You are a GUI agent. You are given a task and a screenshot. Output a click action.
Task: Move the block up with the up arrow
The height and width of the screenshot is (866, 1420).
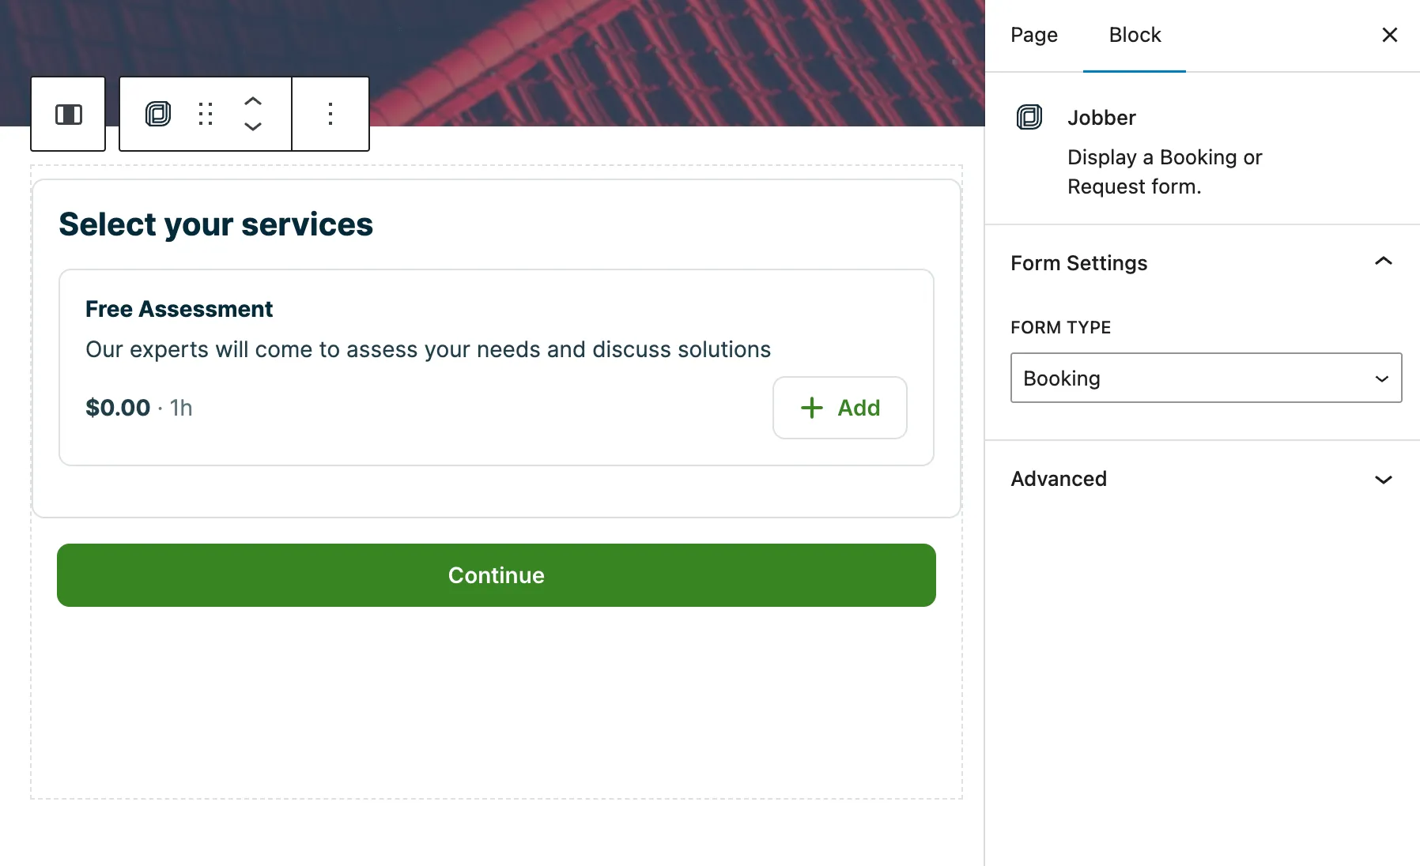click(x=253, y=101)
